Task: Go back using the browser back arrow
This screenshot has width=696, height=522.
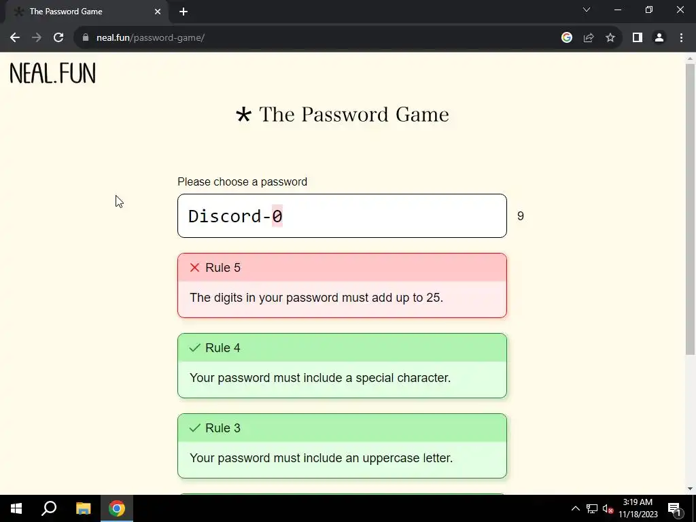Action: point(15,38)
